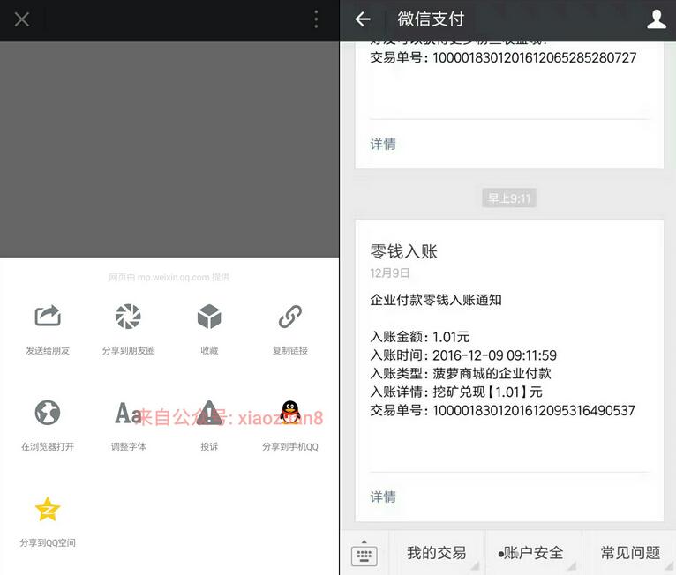Open the 常见问题 bottom menu
The image size is (676, 575).
coord(630,553)
